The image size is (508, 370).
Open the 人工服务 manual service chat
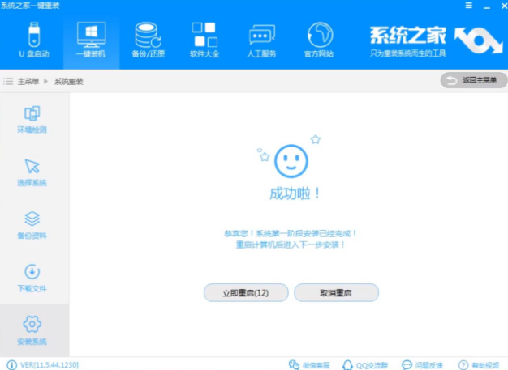261,40
